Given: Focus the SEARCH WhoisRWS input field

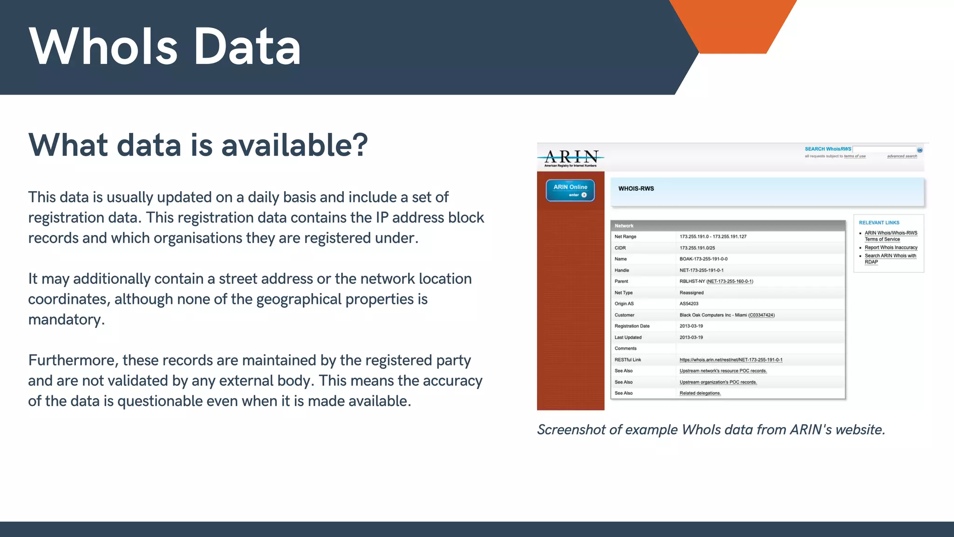Looking at the screenshot, I should pos(884,149).
